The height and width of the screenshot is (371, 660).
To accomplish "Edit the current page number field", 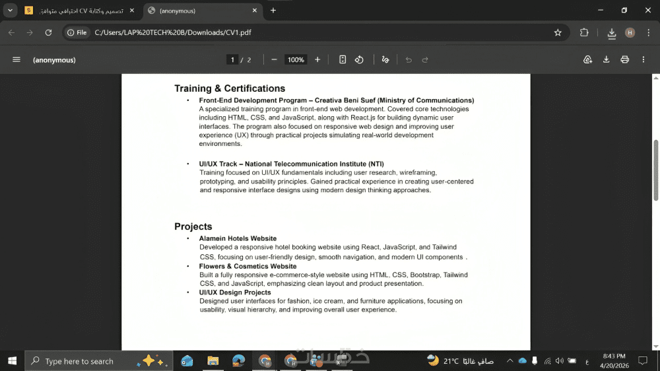I will [x=232, y=60].
